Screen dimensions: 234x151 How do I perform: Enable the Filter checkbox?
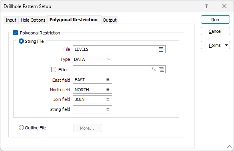coord(54,69)
